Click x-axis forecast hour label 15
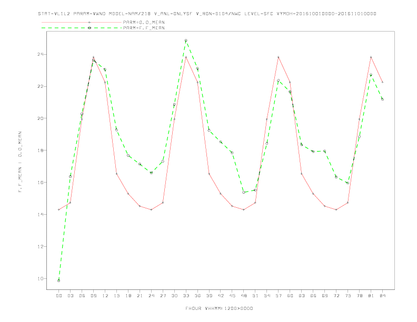 point(116,296)
